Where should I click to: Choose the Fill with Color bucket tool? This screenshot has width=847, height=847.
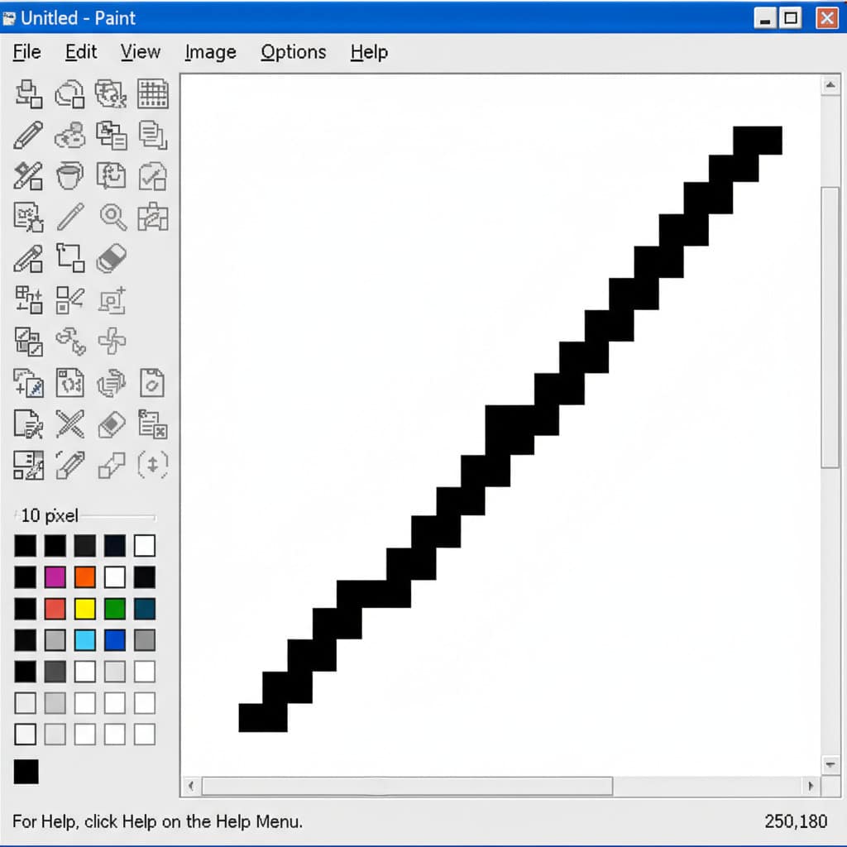pyautogui.click(x=70, y=175)
